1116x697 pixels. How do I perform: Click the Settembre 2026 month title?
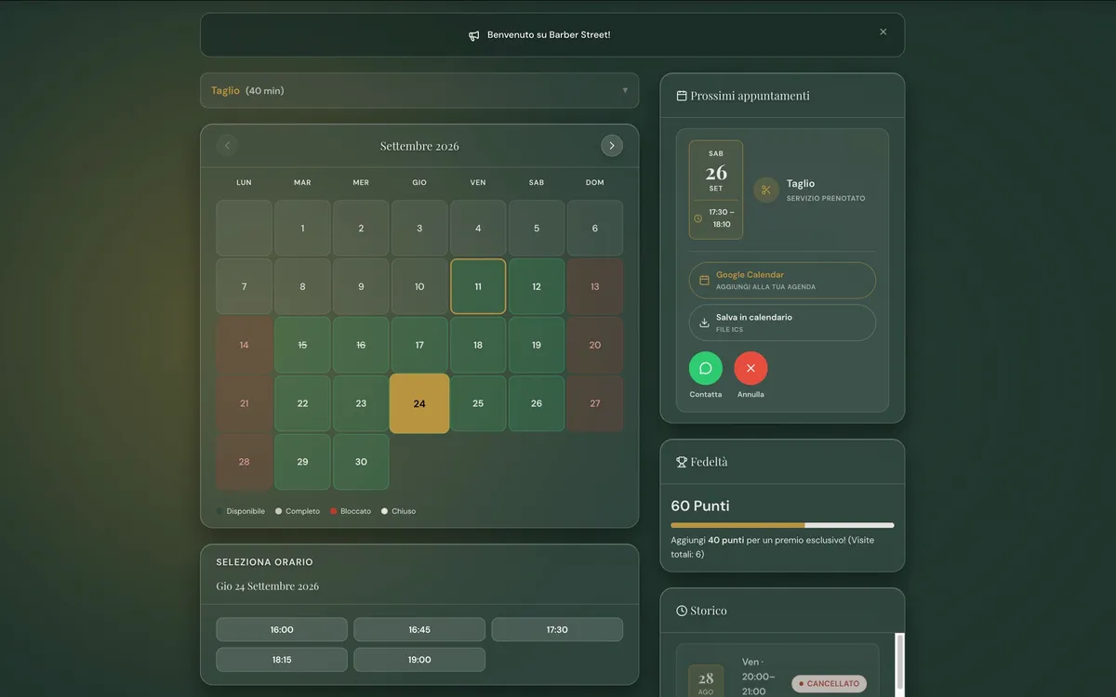(419, 146)
